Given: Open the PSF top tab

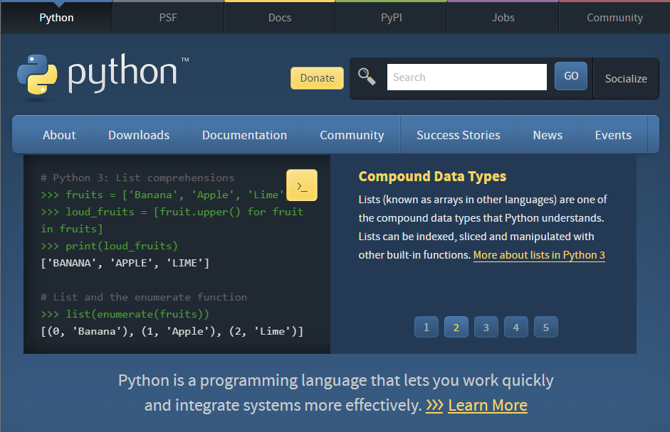Looking at the screenshot, I should pos(168,18).
